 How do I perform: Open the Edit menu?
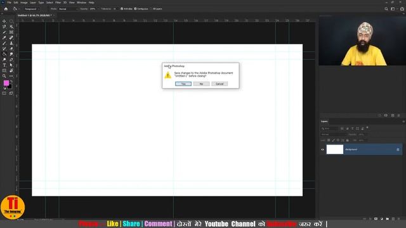pyautogui.click(x=16, y=3)
